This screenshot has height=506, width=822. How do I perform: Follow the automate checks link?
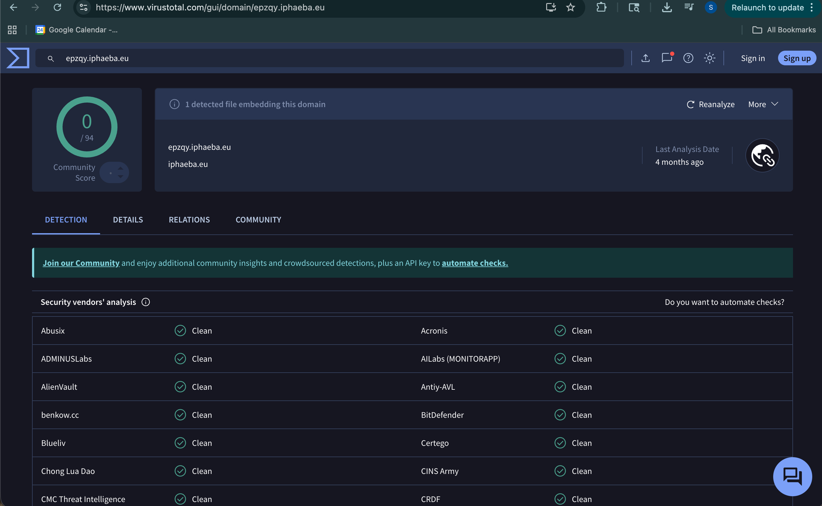pos(474,263)
